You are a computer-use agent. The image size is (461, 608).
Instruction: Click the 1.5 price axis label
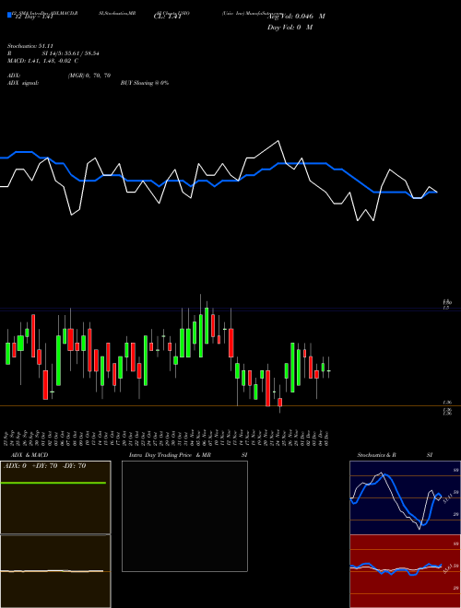(446, 308)
